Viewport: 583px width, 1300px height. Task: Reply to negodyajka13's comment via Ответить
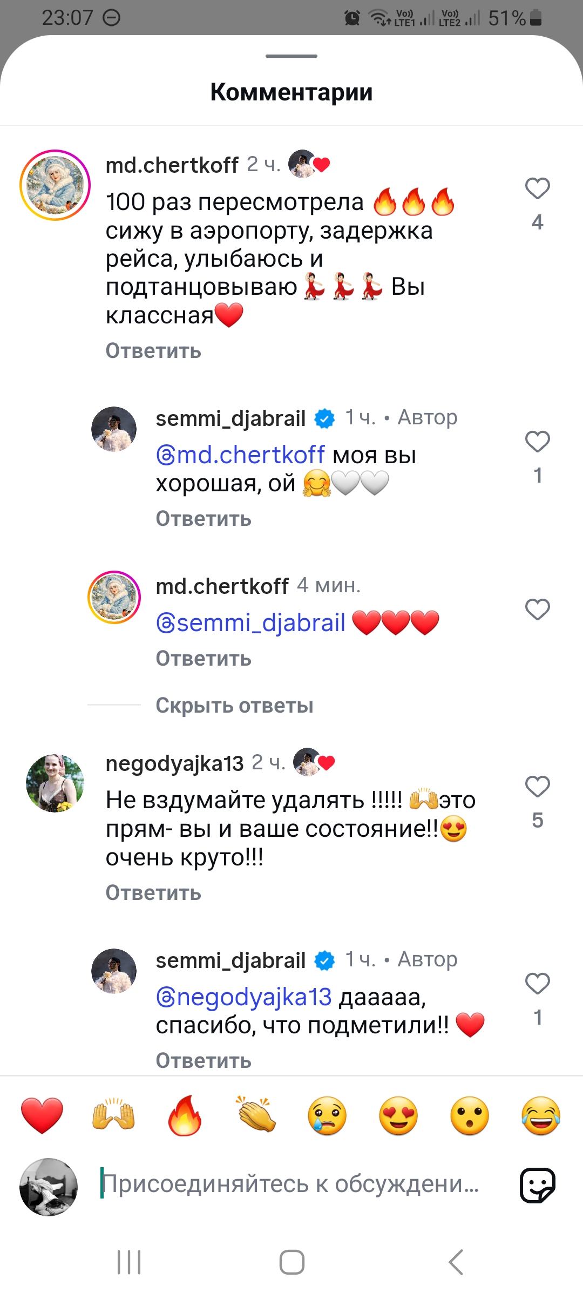153,893
